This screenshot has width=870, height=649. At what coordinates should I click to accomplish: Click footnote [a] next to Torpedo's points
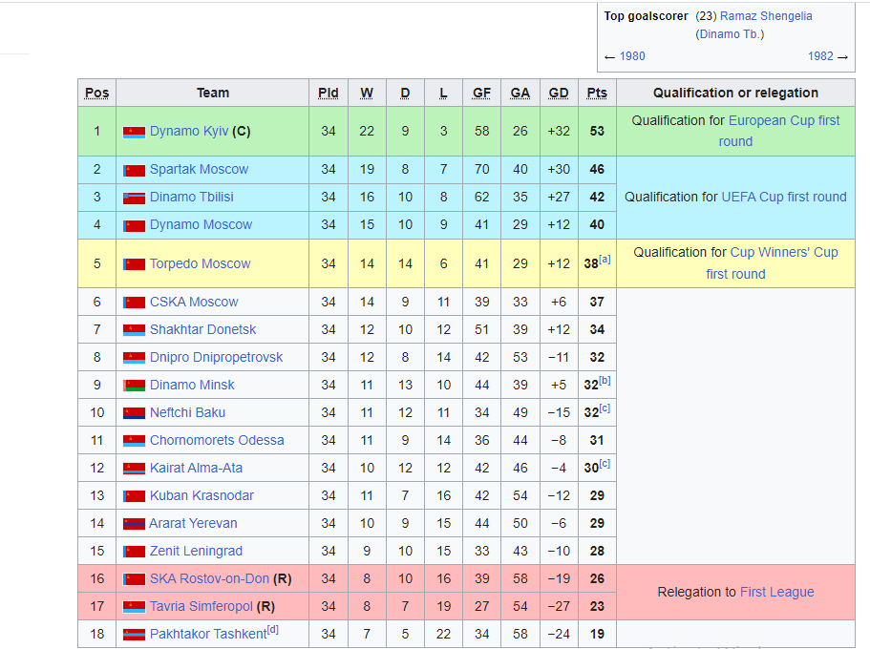tap(605, 259)
